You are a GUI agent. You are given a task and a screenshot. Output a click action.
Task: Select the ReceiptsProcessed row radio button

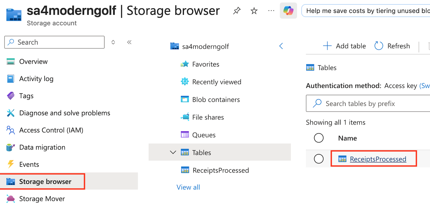319,159
